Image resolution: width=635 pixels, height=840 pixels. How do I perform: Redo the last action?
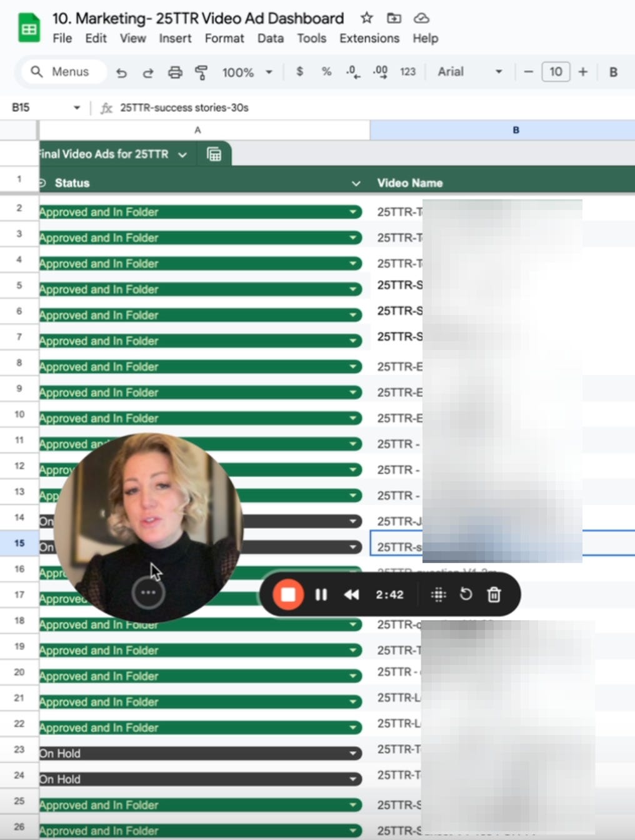point(148,72)
